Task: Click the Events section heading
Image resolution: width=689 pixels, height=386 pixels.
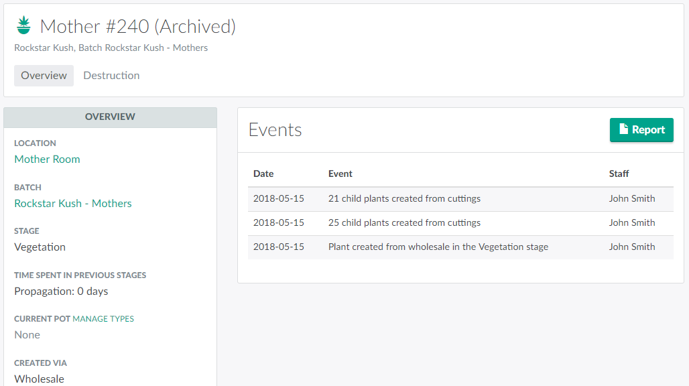Action: [275, 130]
